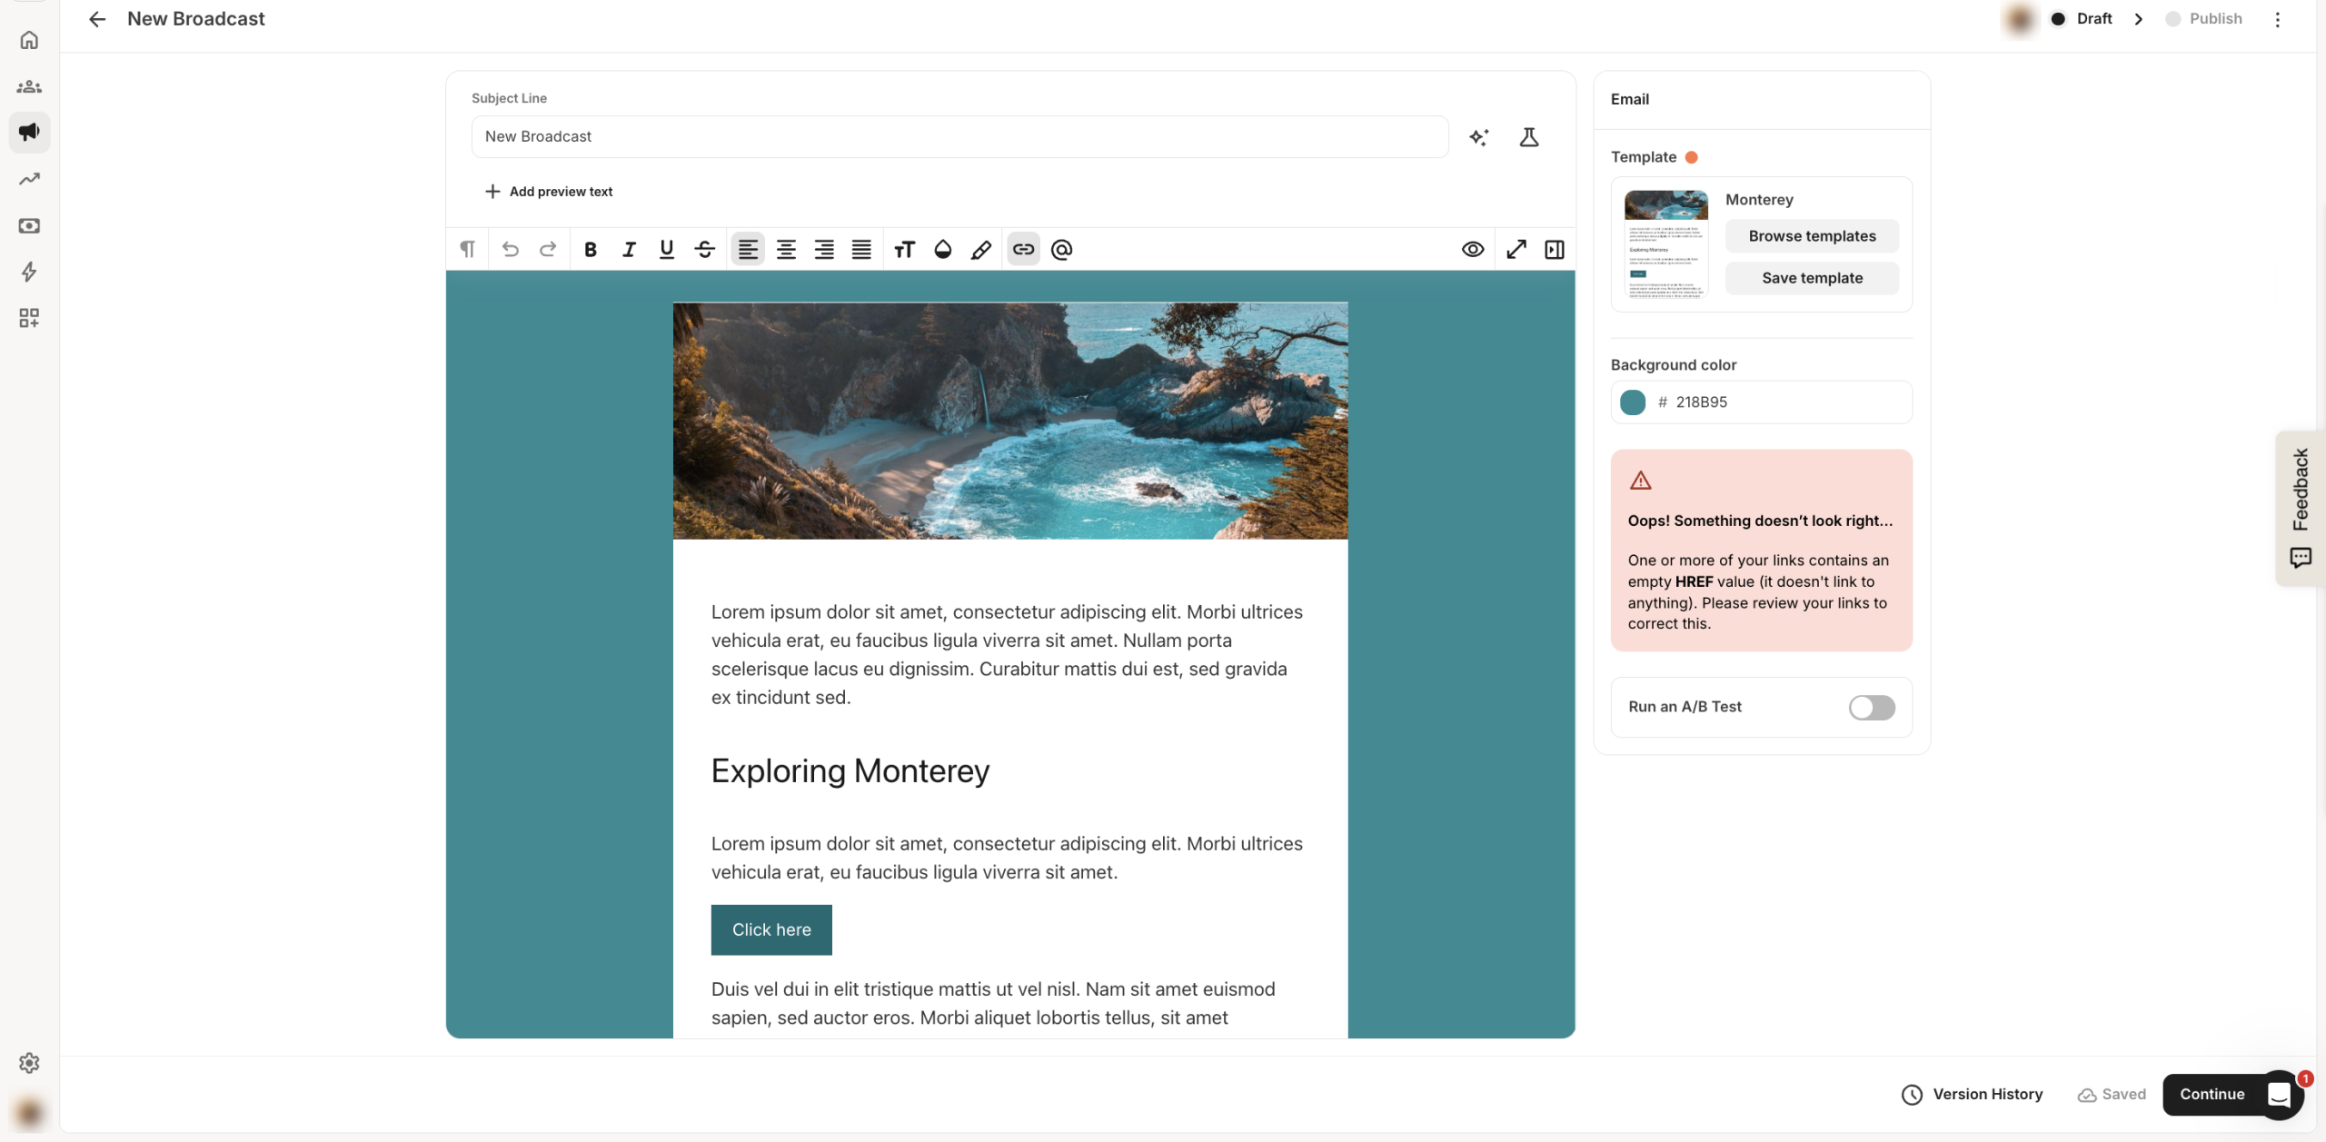Open the monetization money sidebar icon
The image size is (2326, 1142).
click(x=29, y=225)
